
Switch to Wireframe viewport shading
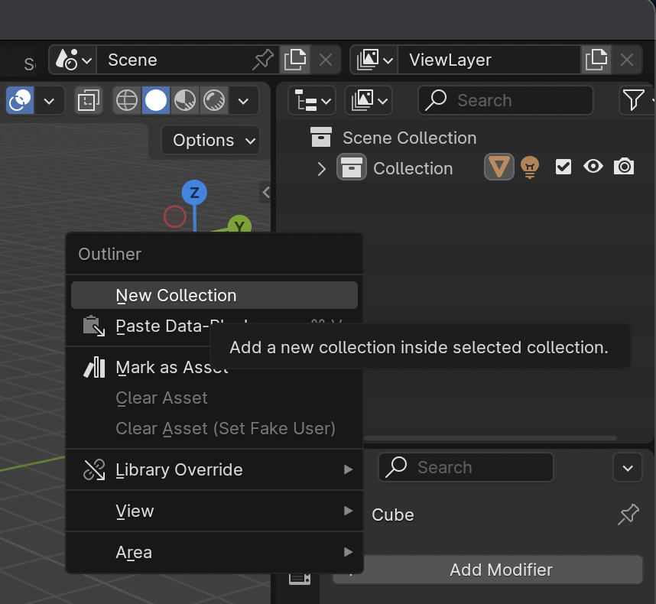pos(127,100)
